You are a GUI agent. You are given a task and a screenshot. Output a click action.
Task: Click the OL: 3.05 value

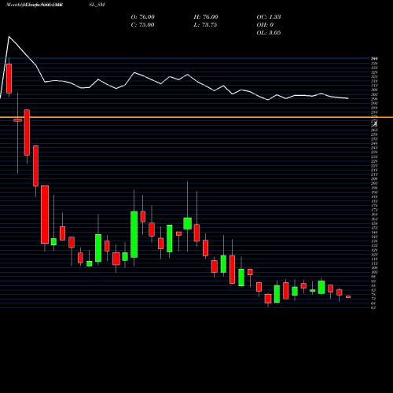coord(269,33)
